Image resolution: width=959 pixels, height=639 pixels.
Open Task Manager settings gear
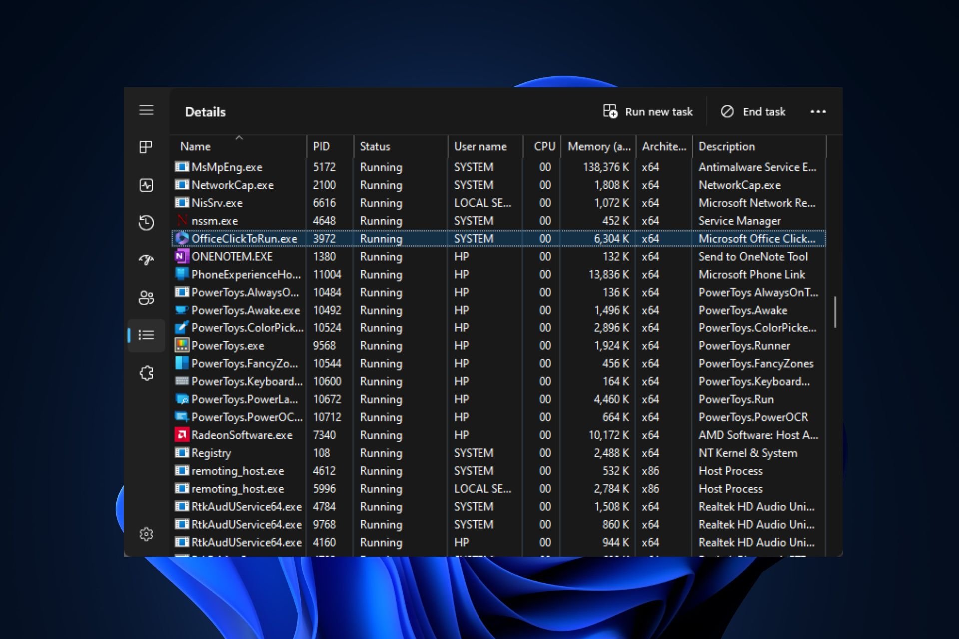point(146,534)
